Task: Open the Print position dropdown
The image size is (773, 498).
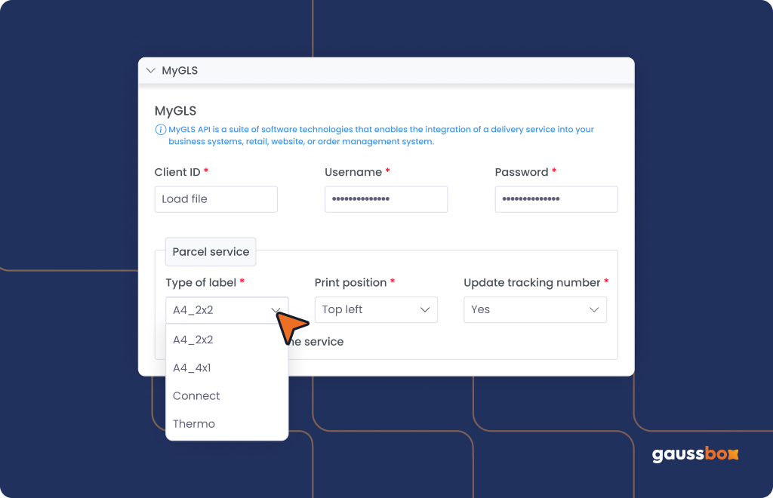Action: click(x=376, y=309)
